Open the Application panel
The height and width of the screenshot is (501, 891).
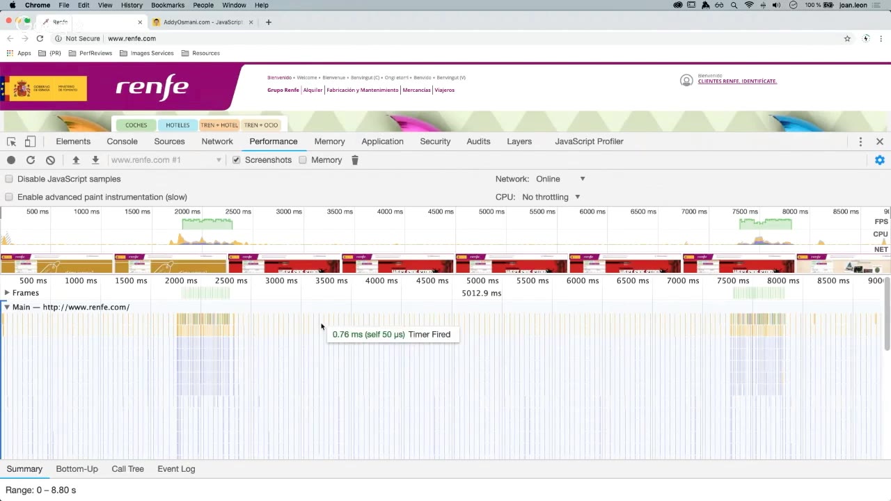pos(382,141)
